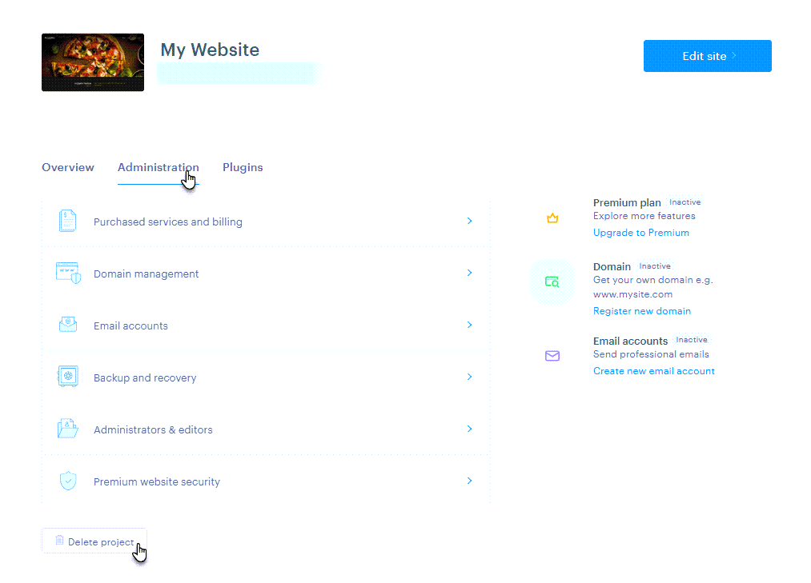The width and height of the screenshot is (811, 583).
Task: Click the Send professional emails text
Action: (x=651, y=354)
